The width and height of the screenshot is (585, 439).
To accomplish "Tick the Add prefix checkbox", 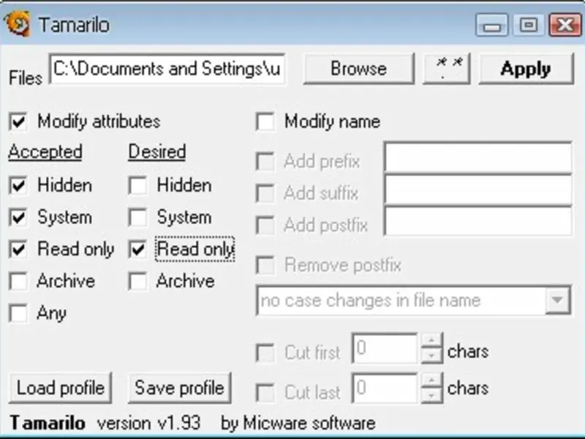I will click(265, 162).
